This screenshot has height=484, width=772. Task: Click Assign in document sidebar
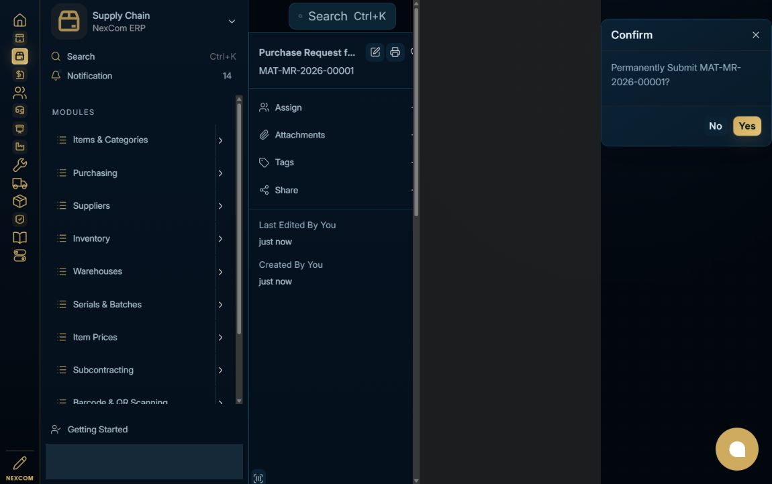pos(288,107)
